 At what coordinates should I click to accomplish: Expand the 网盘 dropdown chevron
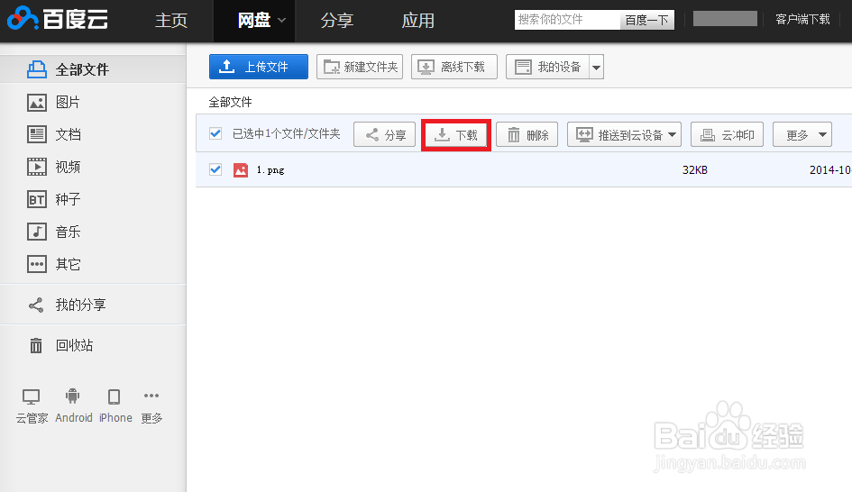[x=281, y=21]
